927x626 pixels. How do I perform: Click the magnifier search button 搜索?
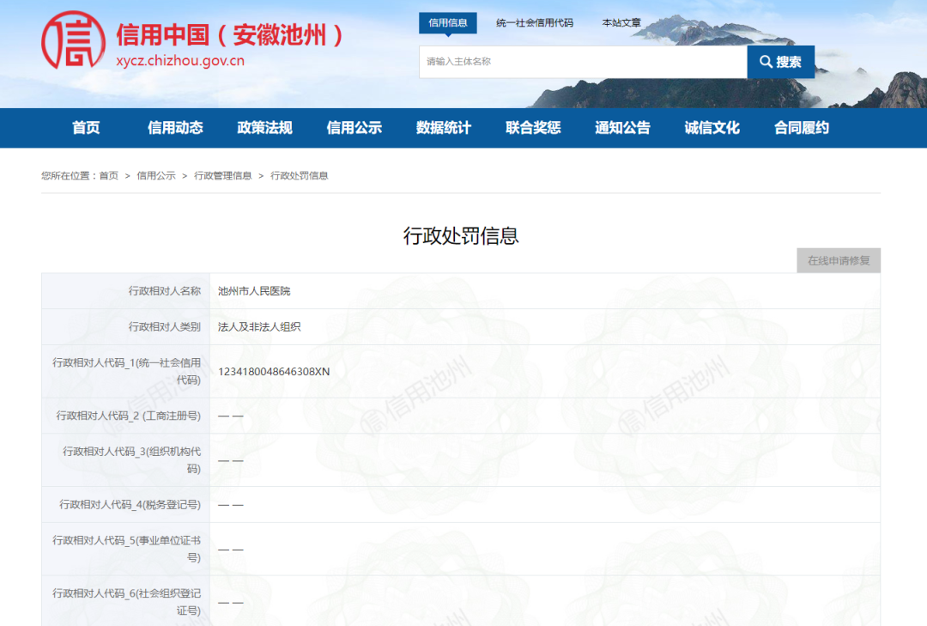pyautogui.click(x=780, y=62)
